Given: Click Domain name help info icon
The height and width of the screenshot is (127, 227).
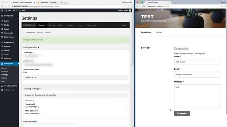Looking at the screenshot, I should coord(36,121).
